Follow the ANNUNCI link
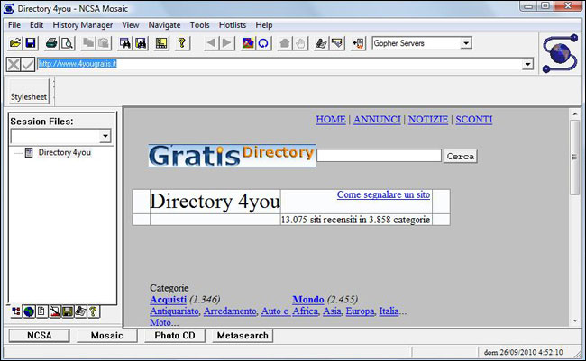The image size is (586, 361). 377,119
